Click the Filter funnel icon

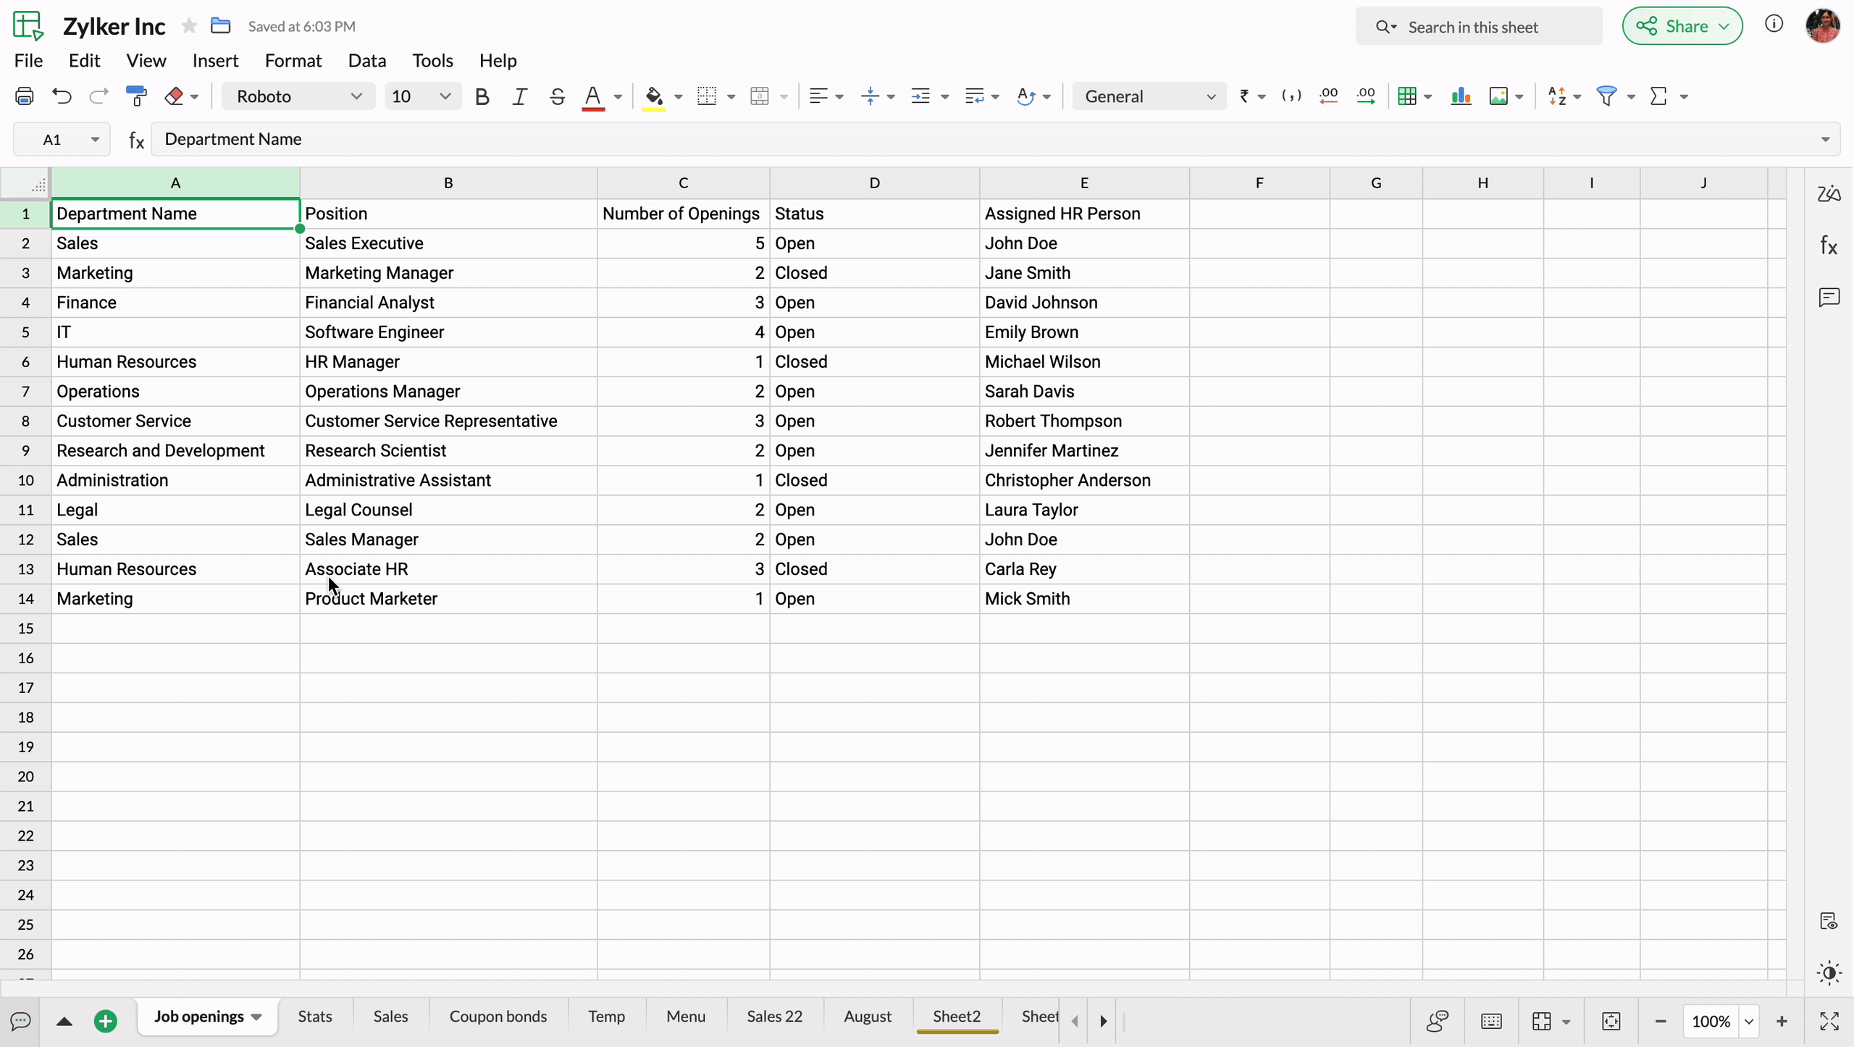point(1606,96)
